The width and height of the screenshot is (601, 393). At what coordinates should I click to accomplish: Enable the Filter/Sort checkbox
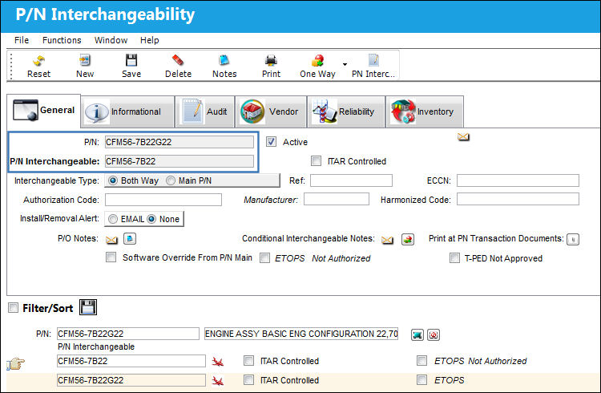(x=13, y=308)
